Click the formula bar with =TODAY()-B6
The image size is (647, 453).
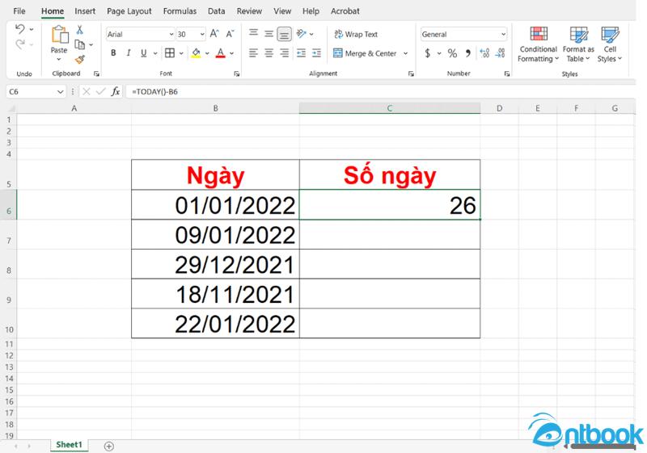tap(379, 91)
